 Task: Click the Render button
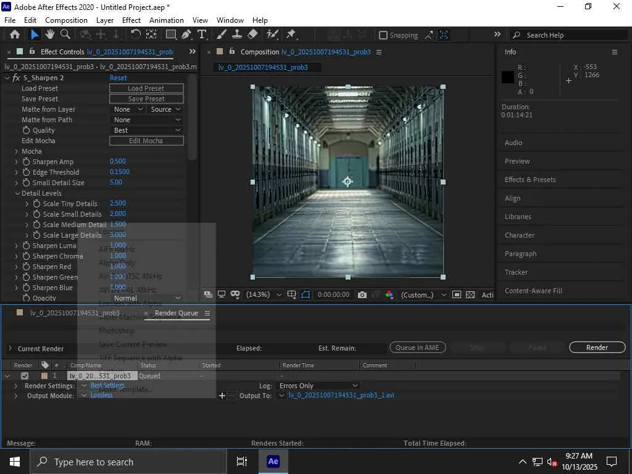pyautogui.click(x=597, y=347)
